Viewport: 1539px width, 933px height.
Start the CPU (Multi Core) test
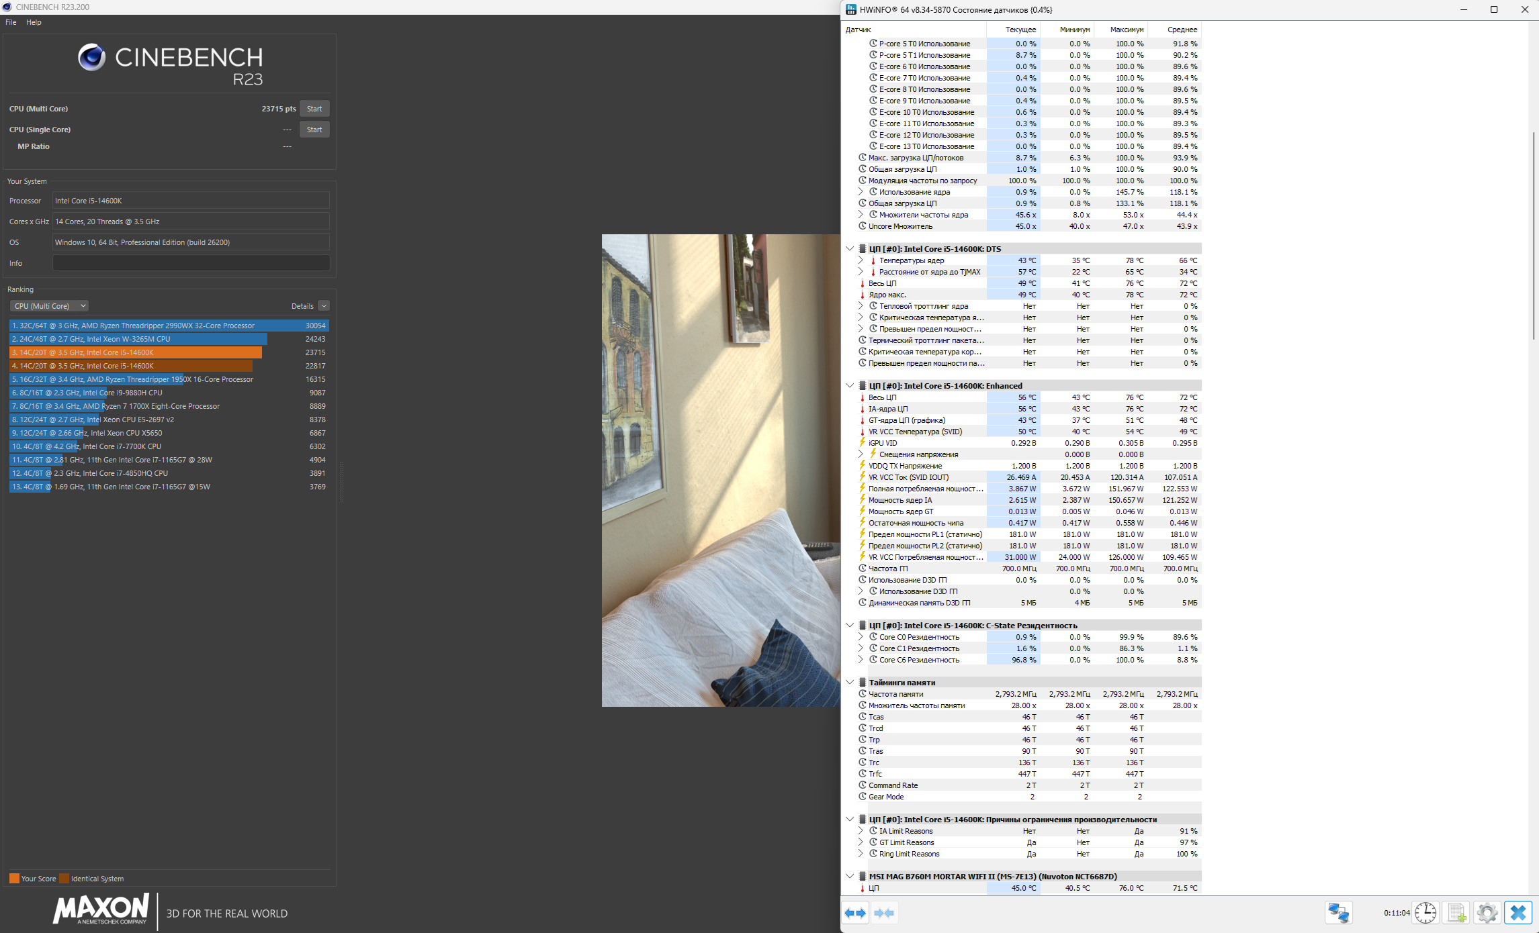(x=314, y=109)
